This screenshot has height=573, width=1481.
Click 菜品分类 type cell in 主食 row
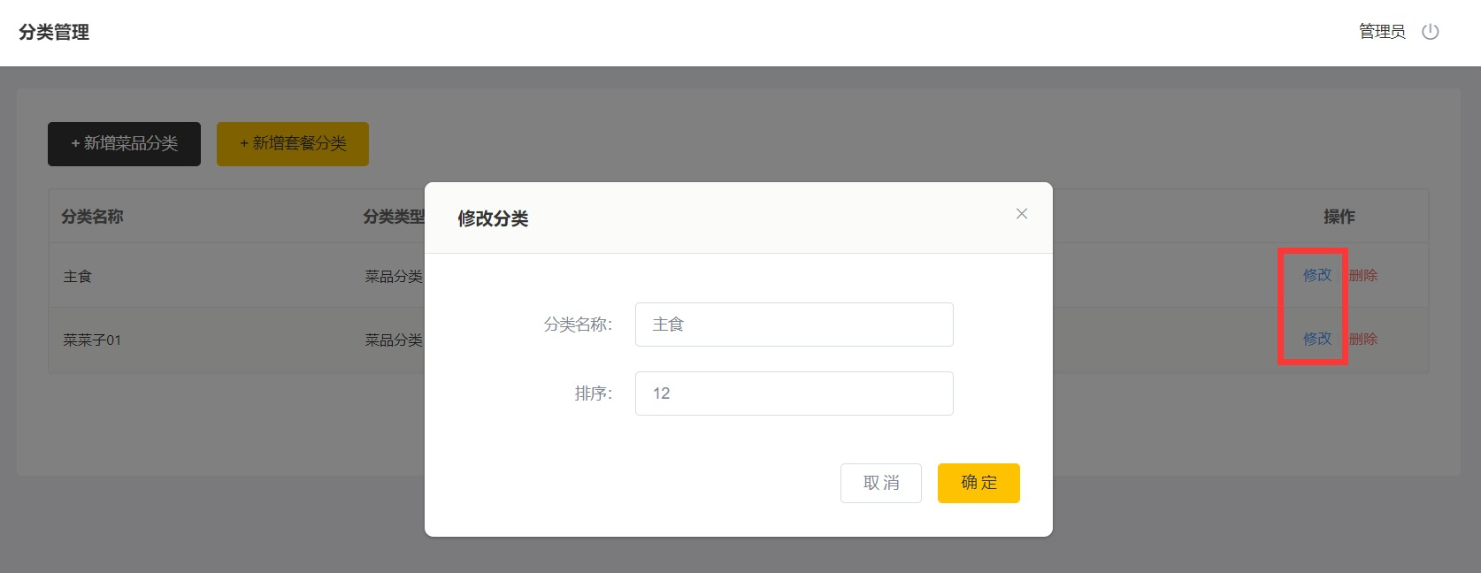click(x=394, y=276)
